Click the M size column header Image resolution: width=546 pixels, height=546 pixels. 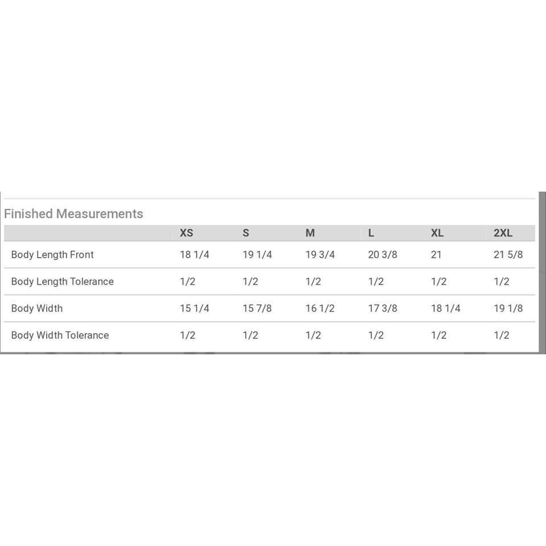(x=310, y=233)
